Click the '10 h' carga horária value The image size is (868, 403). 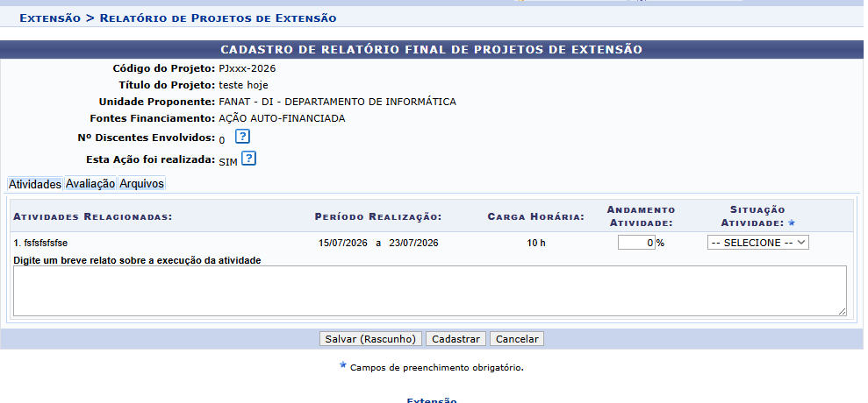coord(536,243)
